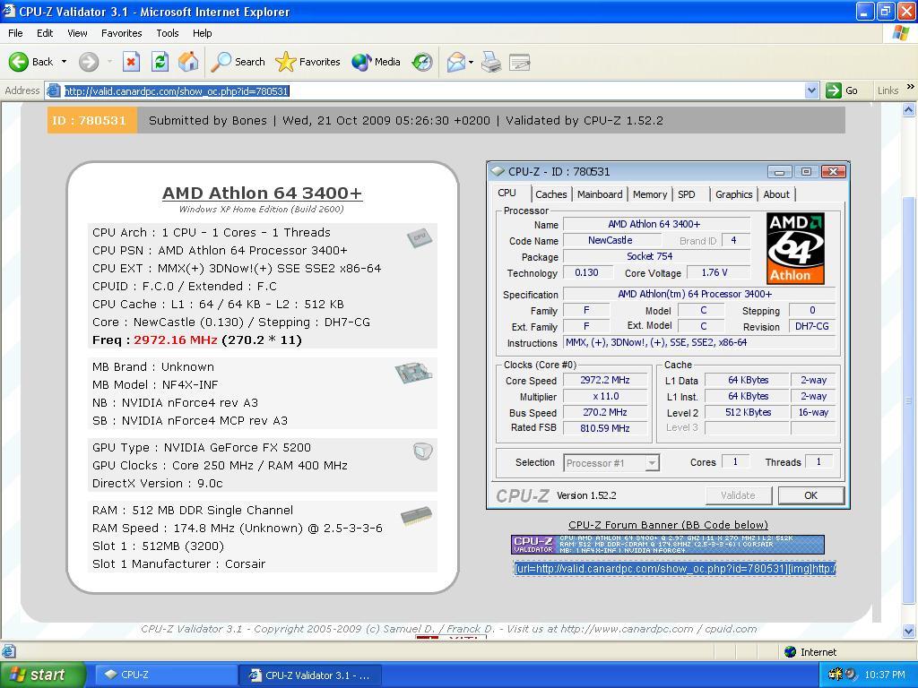Click the Validate button in CPU-Z
This screenshot has height=688, width=918.
(738, 495)
